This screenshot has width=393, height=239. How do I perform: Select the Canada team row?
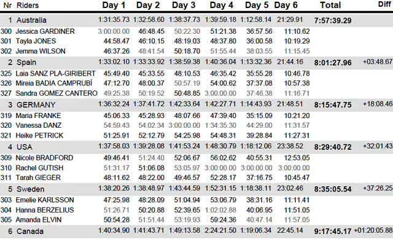click(196, 231)
